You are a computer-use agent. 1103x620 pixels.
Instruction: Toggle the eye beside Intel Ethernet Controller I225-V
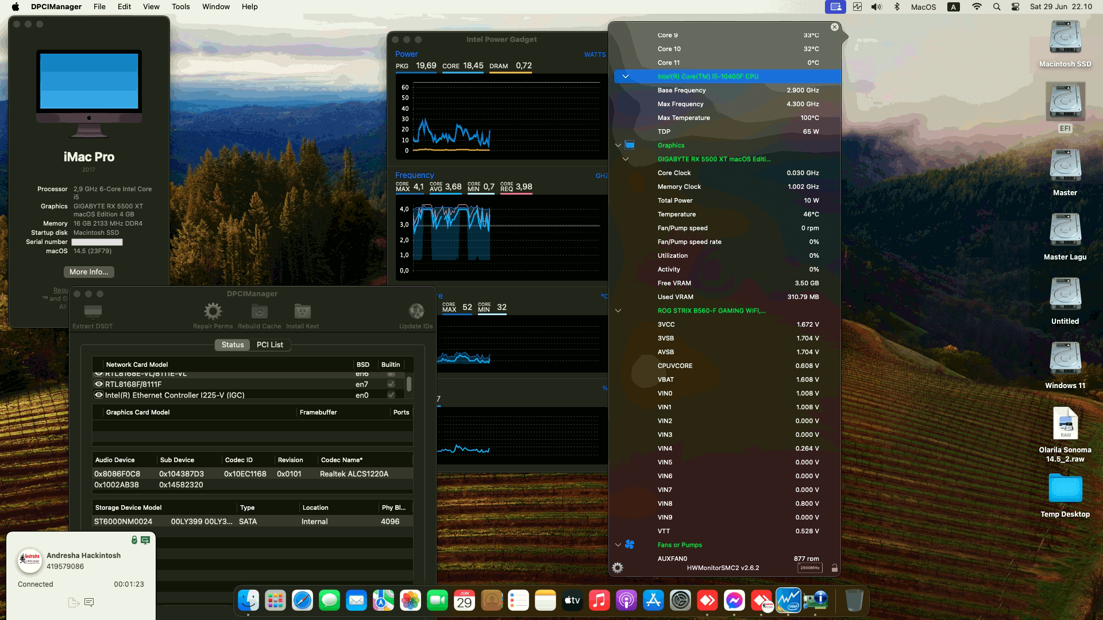pos(98,395)
